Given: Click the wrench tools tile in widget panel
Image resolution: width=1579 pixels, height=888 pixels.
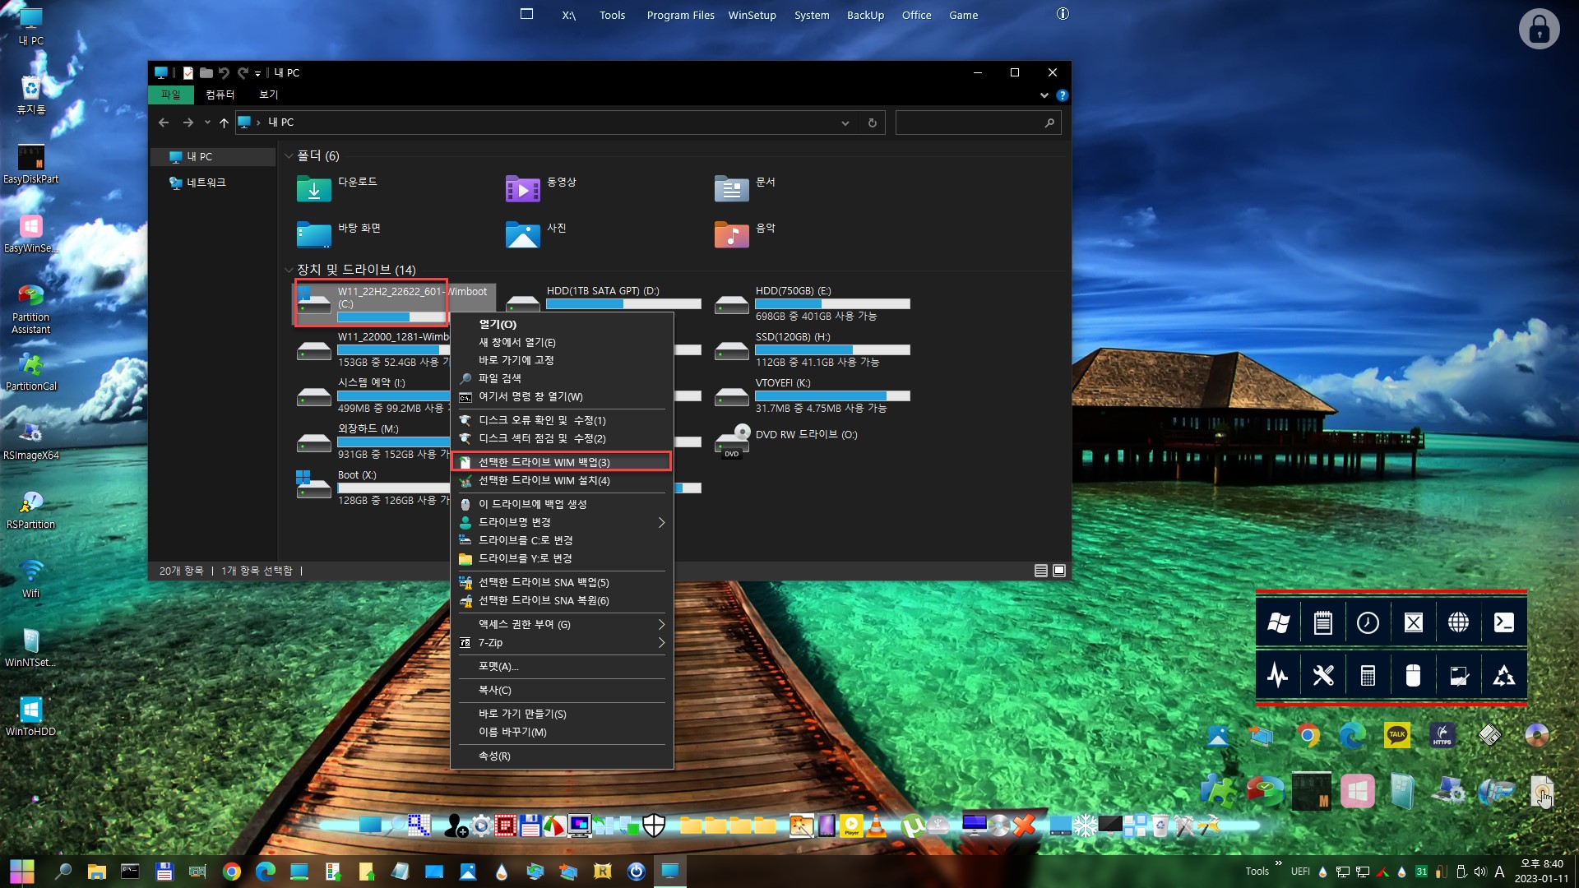Looking at the screenshot, I should pos(1322,676).
